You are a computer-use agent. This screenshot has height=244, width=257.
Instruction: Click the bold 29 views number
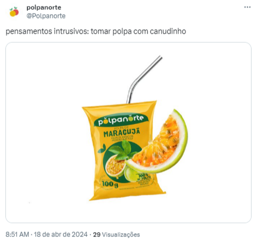pyautogui.click(x=97, y=235)
